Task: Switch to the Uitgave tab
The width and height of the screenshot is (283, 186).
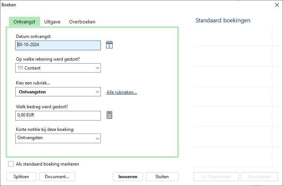Action: point(52,22)
